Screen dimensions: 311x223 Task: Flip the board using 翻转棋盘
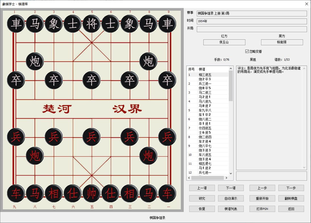pyautogui.click(x=291, y=198)
